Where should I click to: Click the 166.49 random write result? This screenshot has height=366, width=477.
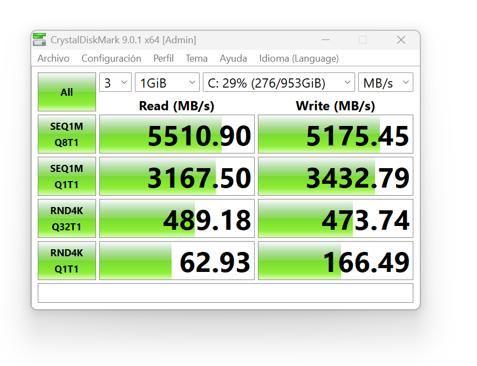336,261
